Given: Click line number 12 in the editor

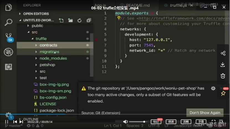Looking at the screenshot, I should (x=104, y=72).
